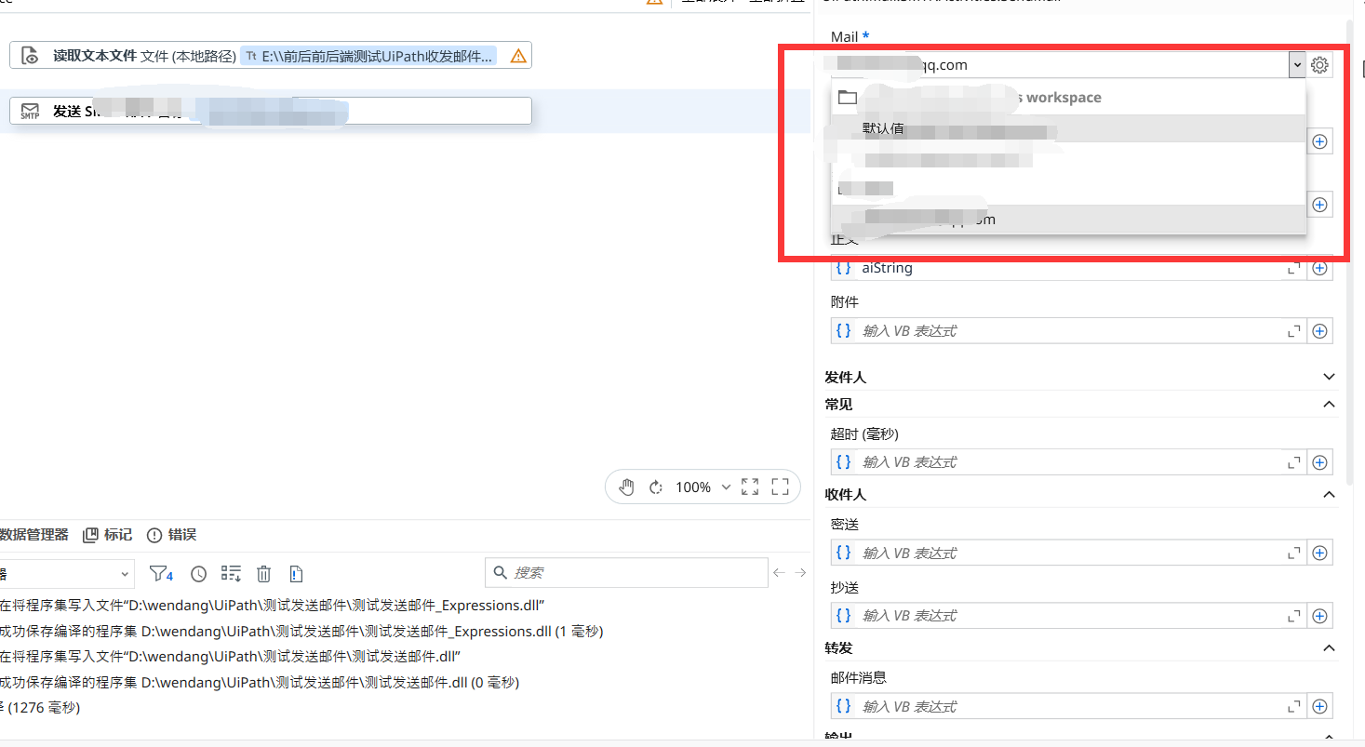The image size is (1365, 747).
Task: Click the fit-to-screen arrows icon
Action: (x=750, y=487)
